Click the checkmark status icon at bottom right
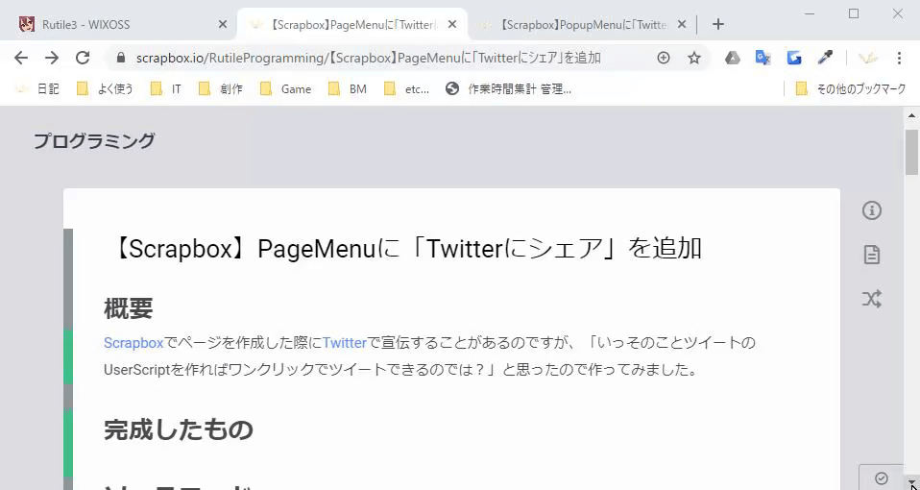Screen dimensions: 920x490 point(882,478)
